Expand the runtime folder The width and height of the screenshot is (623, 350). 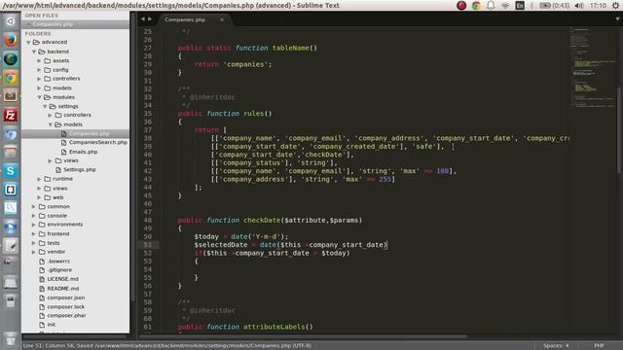click(x=39, y=179)
